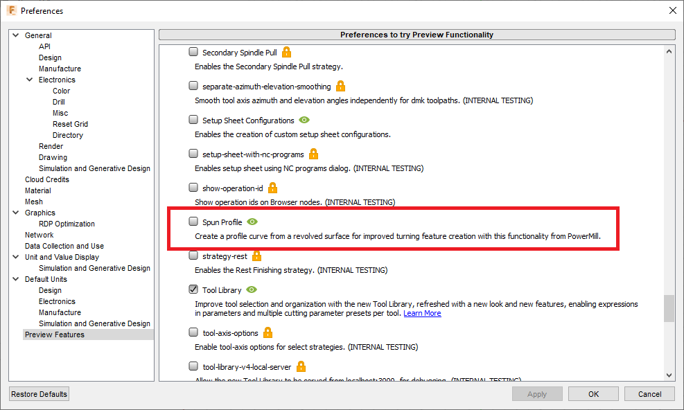This screenshot has height=410, width=684.
Task: Enable the strategy-rest checkbox
Action: coord(193,256)
